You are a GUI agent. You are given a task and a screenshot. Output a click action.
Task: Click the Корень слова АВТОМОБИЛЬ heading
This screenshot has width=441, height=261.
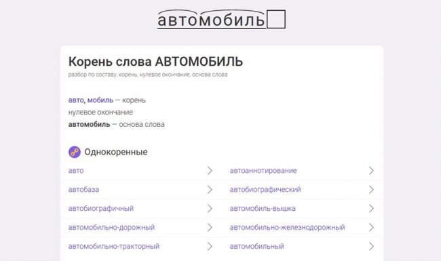tap(155, 62)
